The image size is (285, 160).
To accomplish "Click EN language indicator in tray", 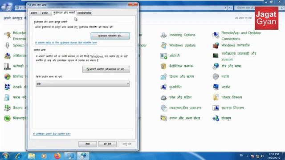I will coord(241,156).
